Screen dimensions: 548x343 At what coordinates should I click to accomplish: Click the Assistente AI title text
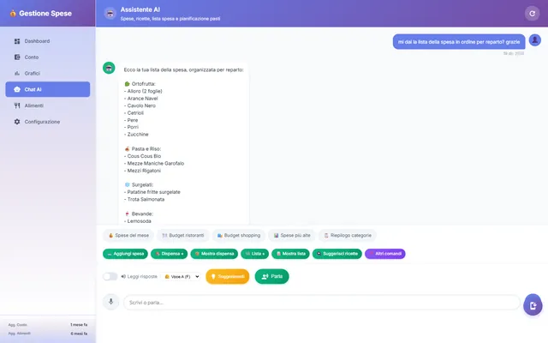click(140, 9)
